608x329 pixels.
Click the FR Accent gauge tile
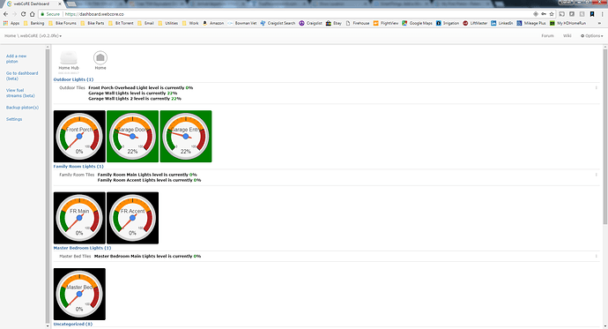132,218
